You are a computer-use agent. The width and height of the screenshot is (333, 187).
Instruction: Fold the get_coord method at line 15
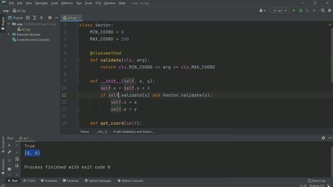(x=78, y=123)
